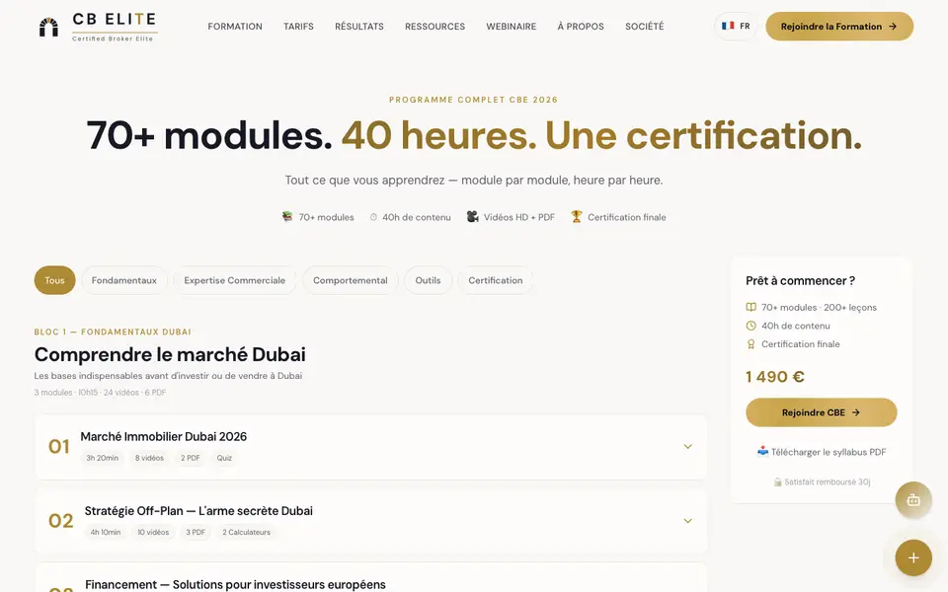Screen dimensions: 948x592
Task: Open the À Propos page
Action: coord(581,27)
